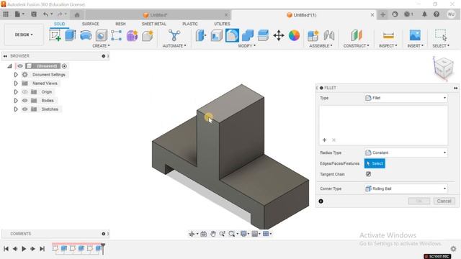Select the Hole tool
The image size is (461, 259).
101,35
